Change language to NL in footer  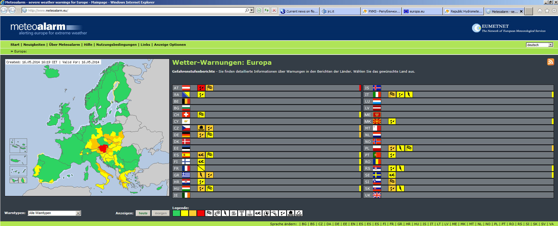coord(480,224)
